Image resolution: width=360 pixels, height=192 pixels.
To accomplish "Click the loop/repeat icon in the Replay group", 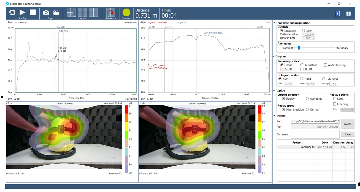I will click(12, 12).
